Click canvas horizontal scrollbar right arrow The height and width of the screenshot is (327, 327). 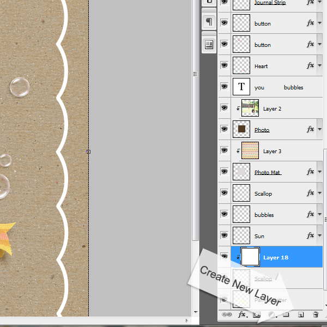(186, 320)
